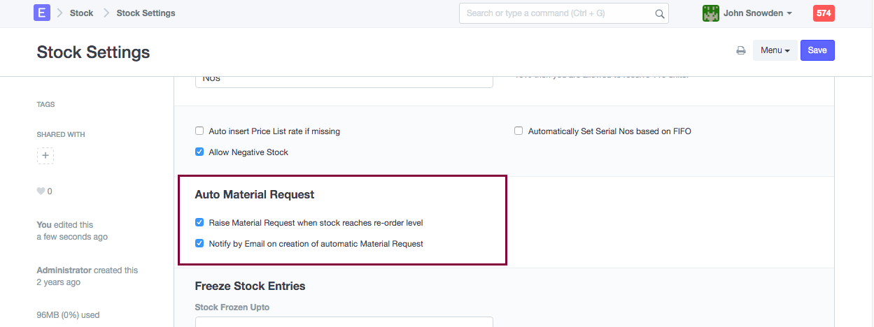874x327 pixels.
Task: Open the Menu dropdown
Action: tap(775, 50)
